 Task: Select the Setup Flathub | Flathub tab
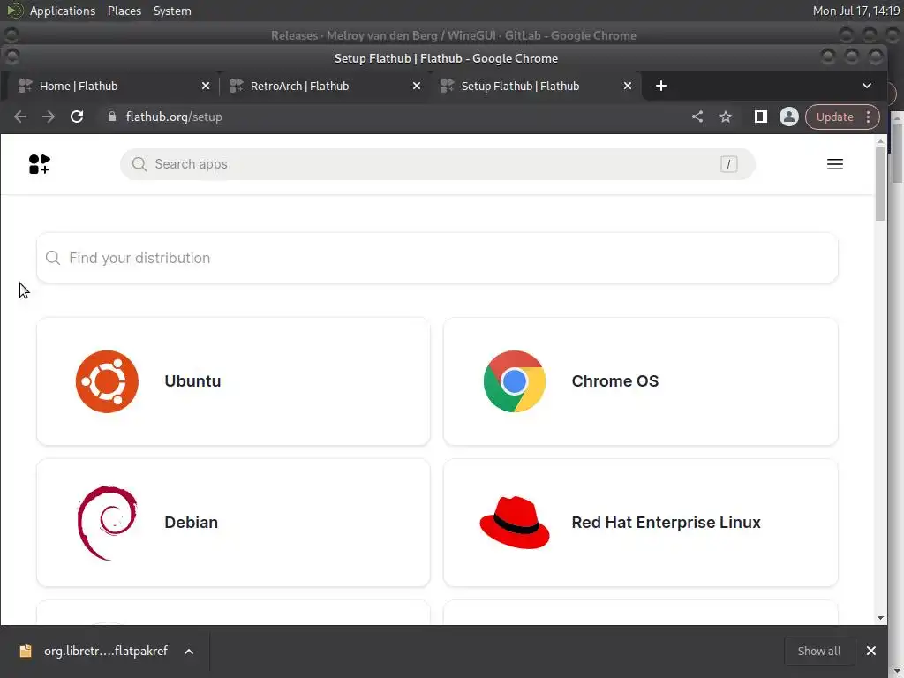pos(536,86)
